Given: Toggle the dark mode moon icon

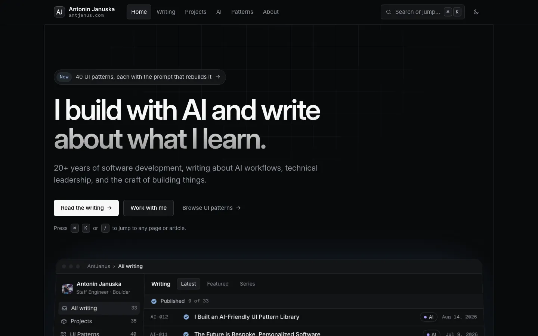Looking at the screenshot, I should coord(476,12).
